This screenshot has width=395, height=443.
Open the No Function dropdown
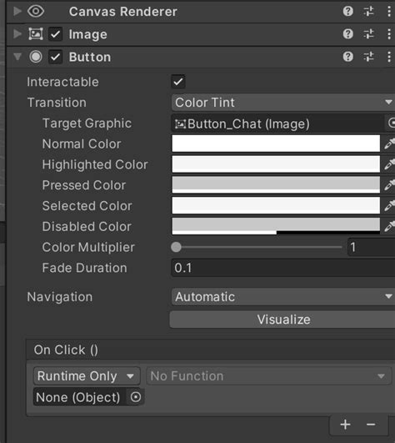[269, 375]
